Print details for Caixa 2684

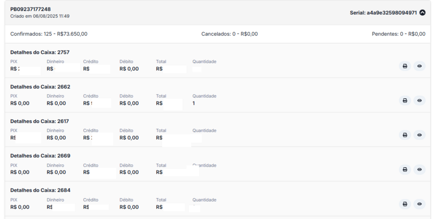coord(405,204)
